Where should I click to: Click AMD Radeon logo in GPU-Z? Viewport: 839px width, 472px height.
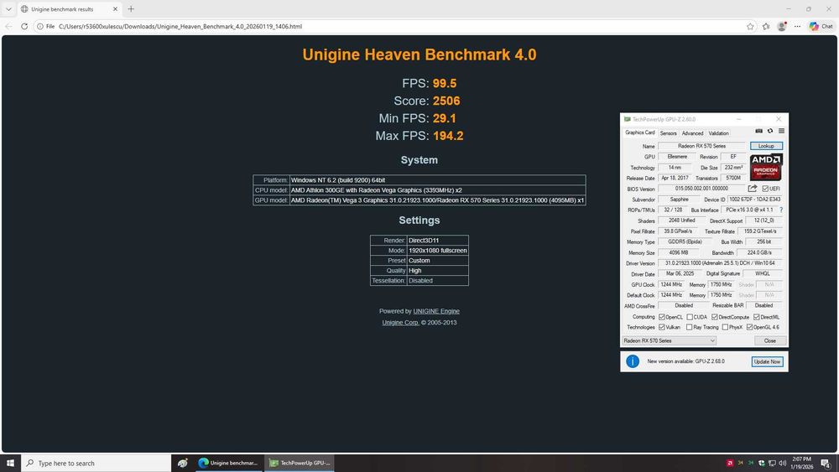766,168
